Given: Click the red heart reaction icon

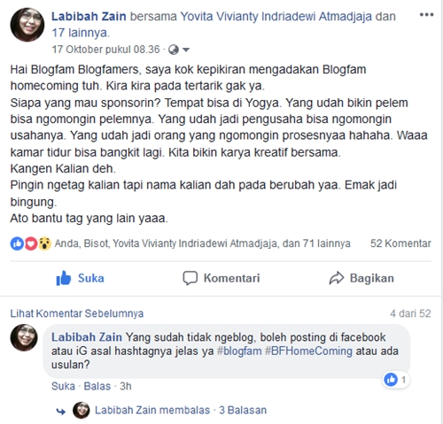Looking at the screenshot, I should point(31,243).
